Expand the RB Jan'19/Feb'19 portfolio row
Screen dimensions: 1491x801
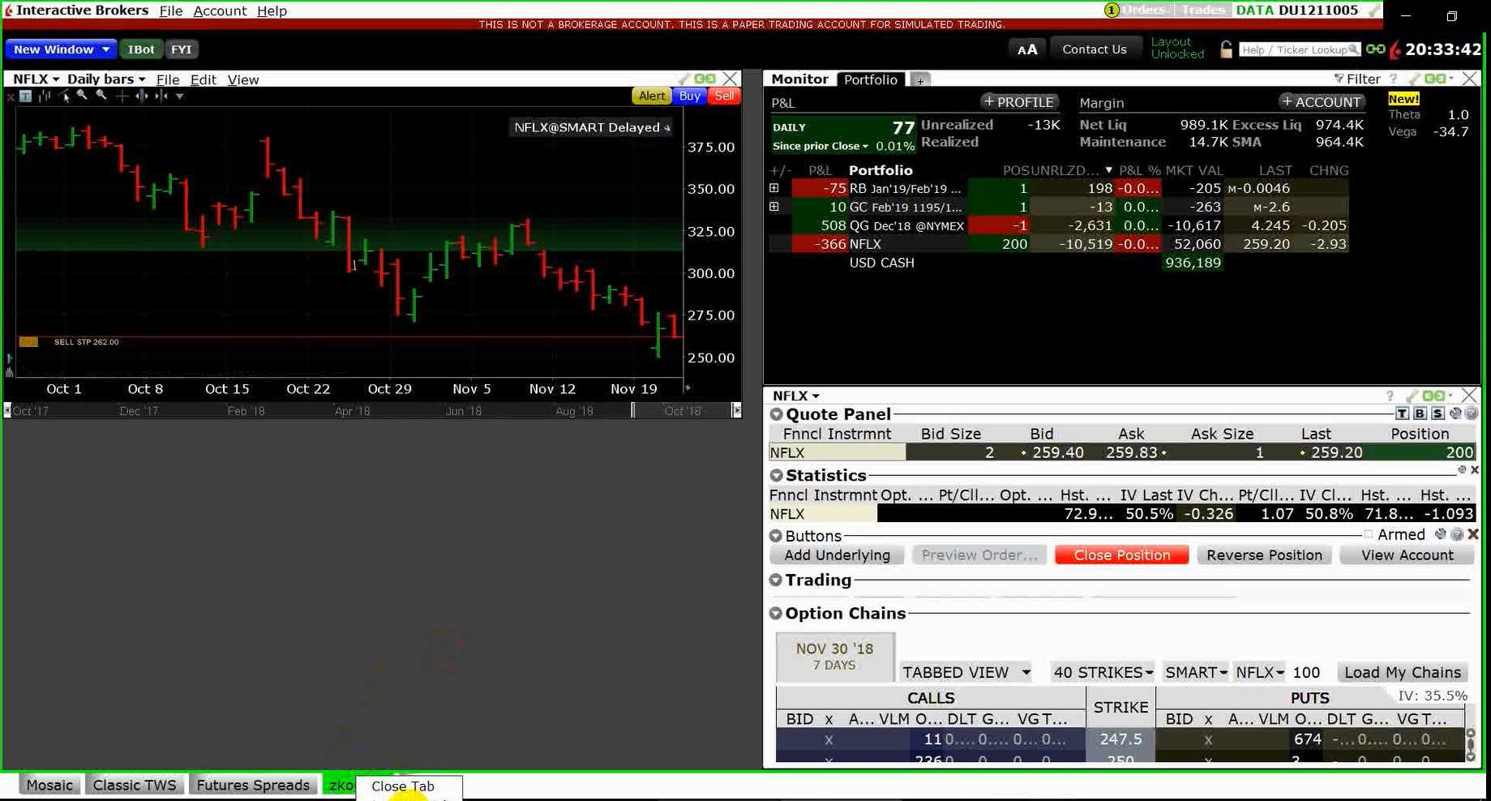[774, 188]
